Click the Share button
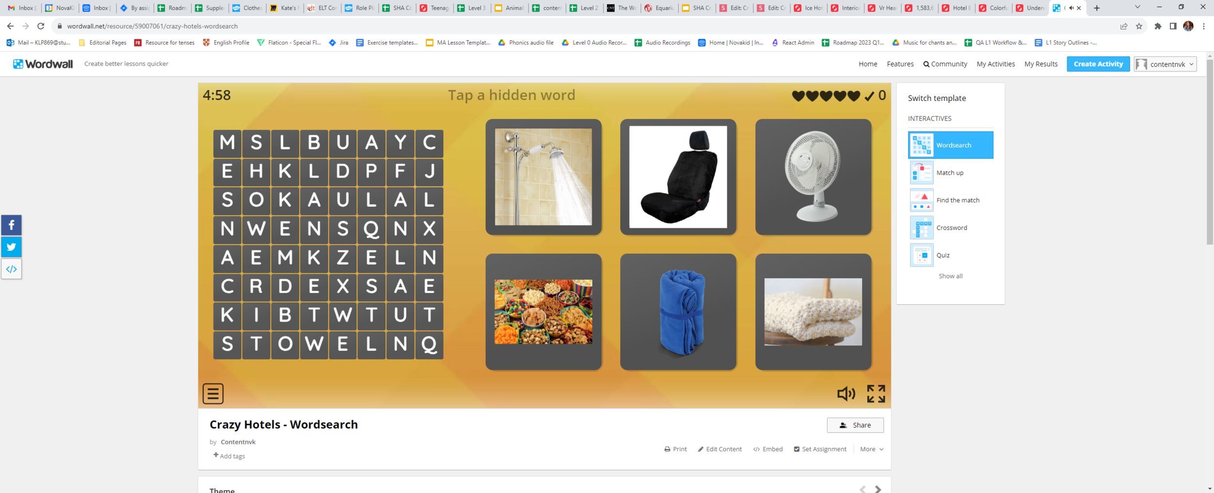This screenshot has width=1214, height=493. click(x=855, y=425)
